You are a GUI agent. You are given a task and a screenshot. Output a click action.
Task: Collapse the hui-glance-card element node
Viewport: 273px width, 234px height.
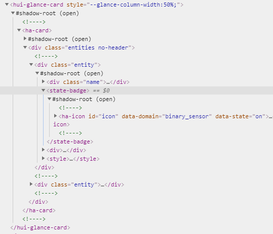[x=7, y=5]
